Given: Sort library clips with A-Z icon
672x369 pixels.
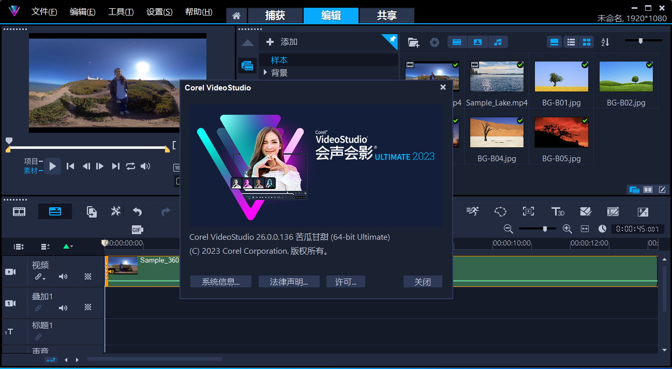Looking at the screenshot, I should click(x=605, y=42).
